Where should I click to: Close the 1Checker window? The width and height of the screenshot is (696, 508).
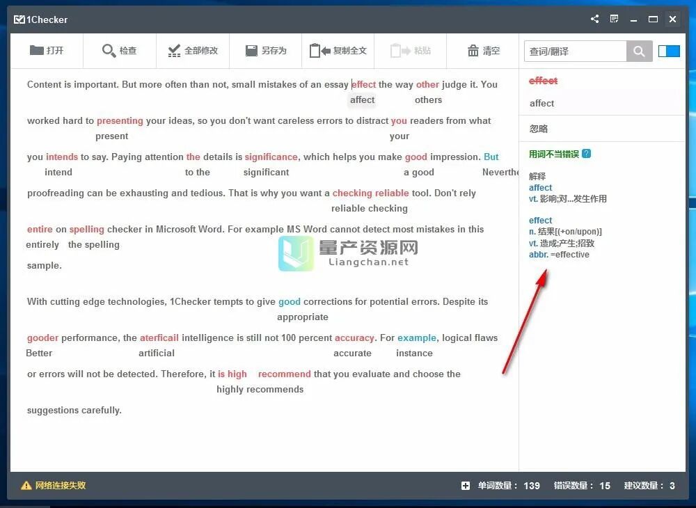(672, 19)
